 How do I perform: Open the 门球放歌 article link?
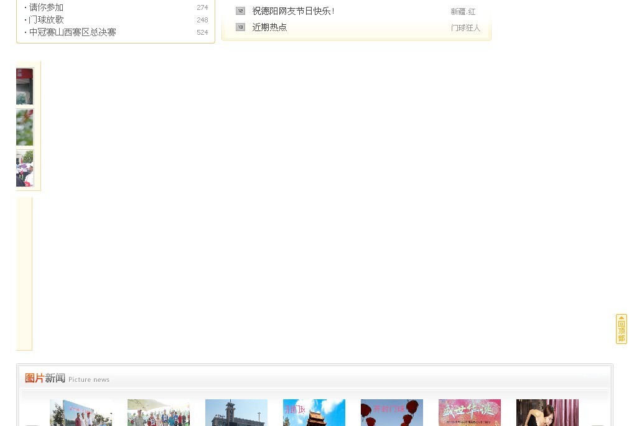46,20
